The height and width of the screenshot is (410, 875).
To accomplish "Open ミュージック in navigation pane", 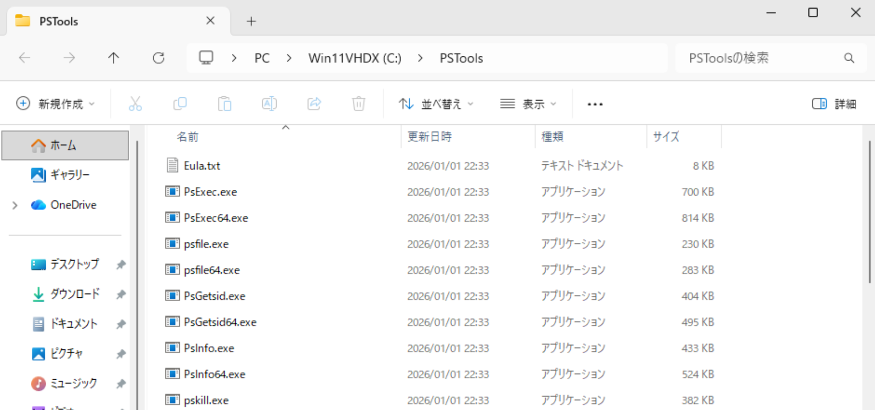I will coord(65,383).
